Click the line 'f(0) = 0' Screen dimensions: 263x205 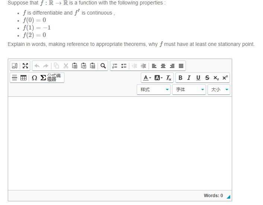pos(34,20)
